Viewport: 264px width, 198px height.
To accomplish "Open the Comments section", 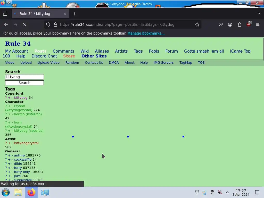I will click(63, 51).
